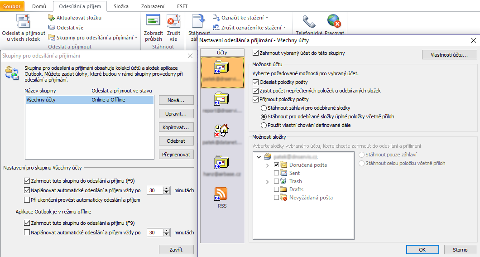480x257 pixels.
Task: Click Vlastnosti účtu button
Action: (449, 55)
